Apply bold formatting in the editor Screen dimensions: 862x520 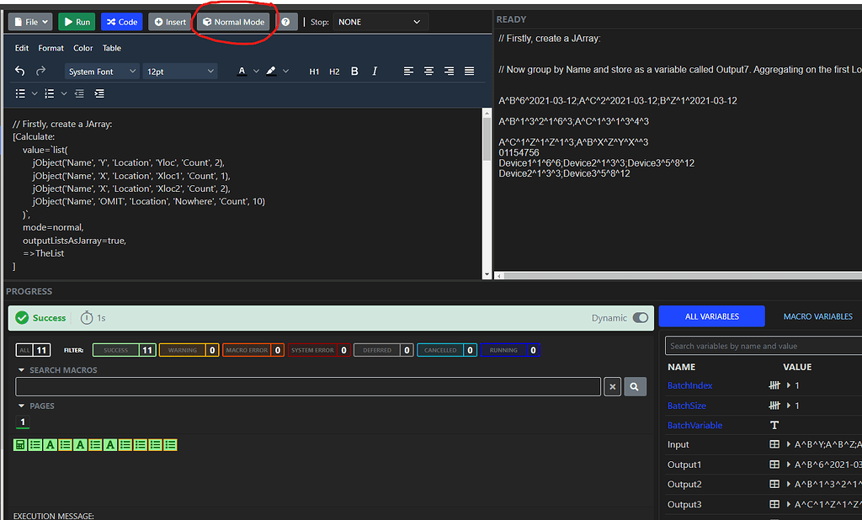point(354,71)
